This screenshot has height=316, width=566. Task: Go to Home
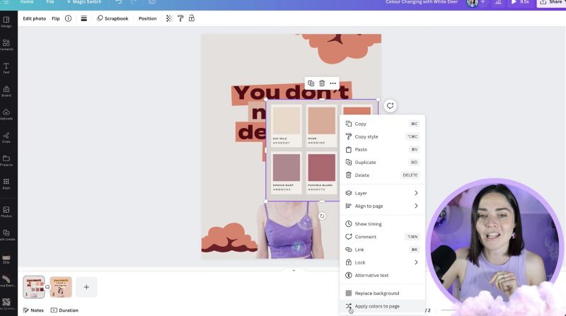click(27, 2)
